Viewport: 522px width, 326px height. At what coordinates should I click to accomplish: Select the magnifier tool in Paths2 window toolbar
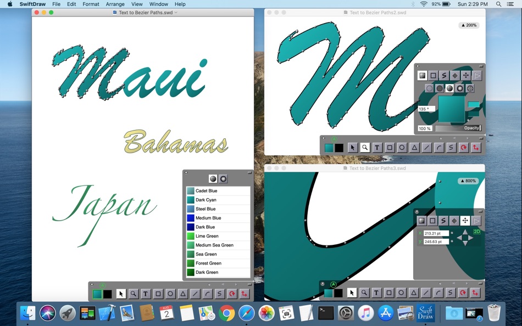pyautogui.click(x=365, y=148)
